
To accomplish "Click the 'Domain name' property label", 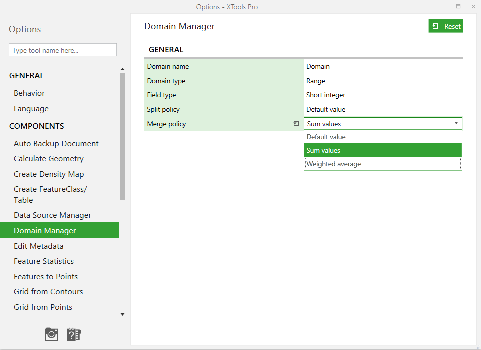I will point(168,66).
